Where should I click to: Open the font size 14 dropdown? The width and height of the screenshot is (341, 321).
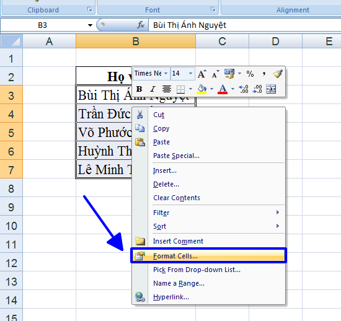pos(190,74)
